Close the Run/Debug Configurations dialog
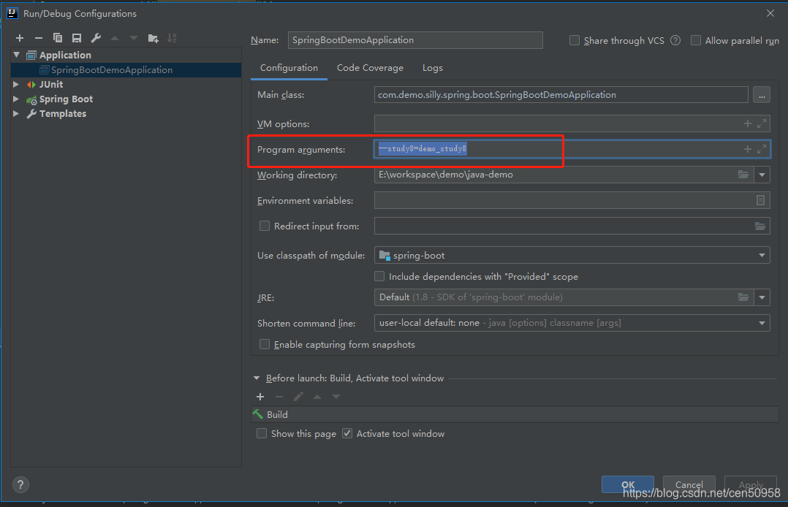 (770, 14)
